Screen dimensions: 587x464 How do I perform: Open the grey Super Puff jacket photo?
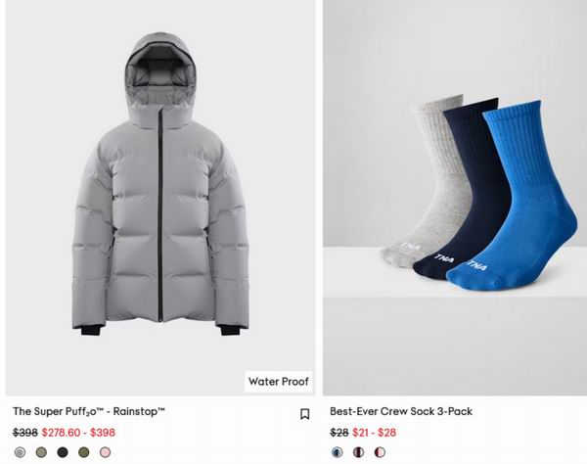(x=160, y=198)
